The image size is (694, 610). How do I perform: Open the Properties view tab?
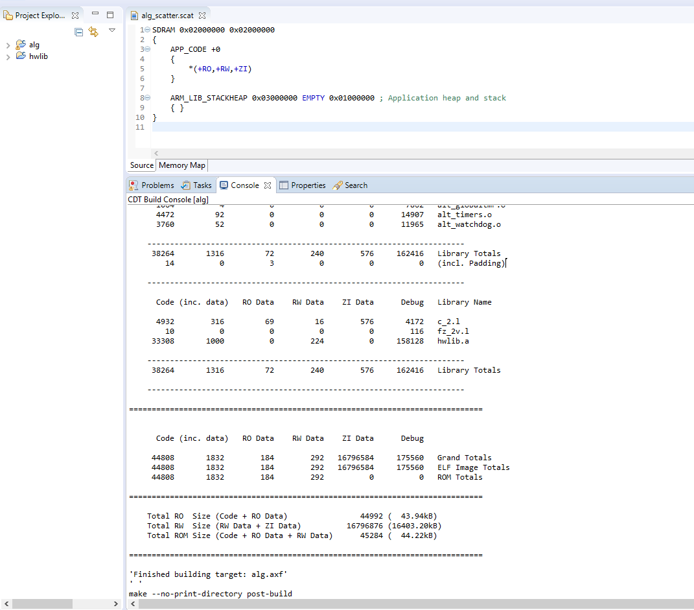point(303,185)
